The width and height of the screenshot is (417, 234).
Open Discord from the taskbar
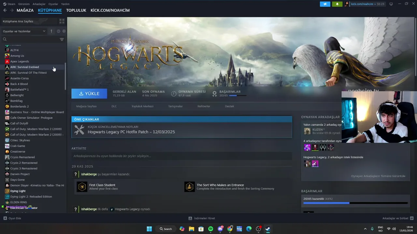pyautogui.click(x=220, y=229)
